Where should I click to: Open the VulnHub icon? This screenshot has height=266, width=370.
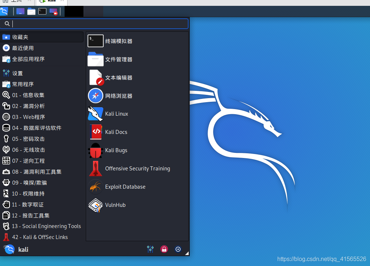coord(96,205)
